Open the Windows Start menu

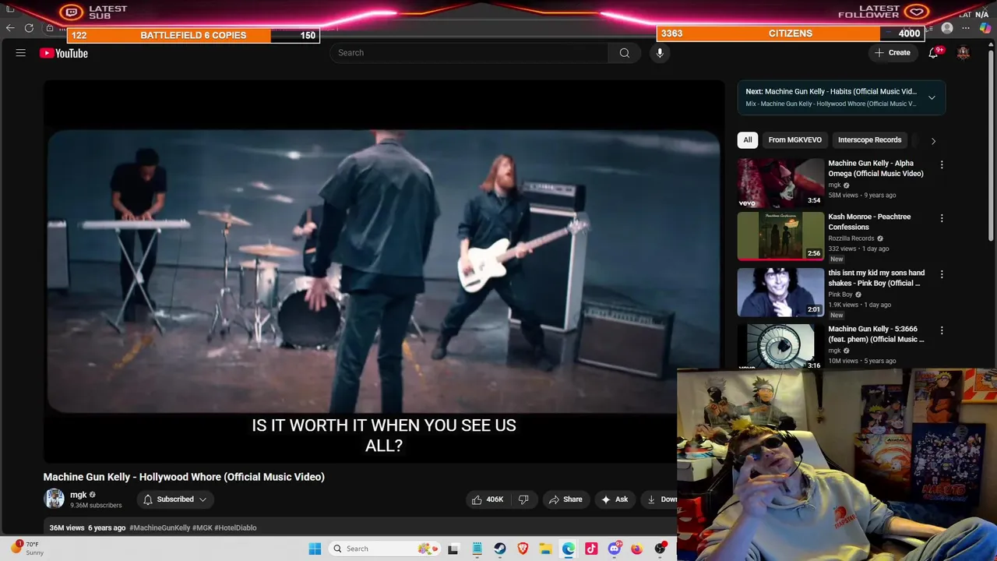[315, 549]
